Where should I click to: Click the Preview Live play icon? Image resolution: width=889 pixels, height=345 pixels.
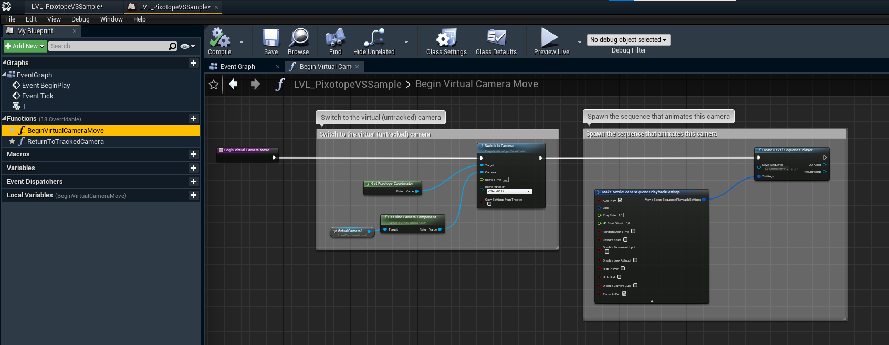pos(550,38)
